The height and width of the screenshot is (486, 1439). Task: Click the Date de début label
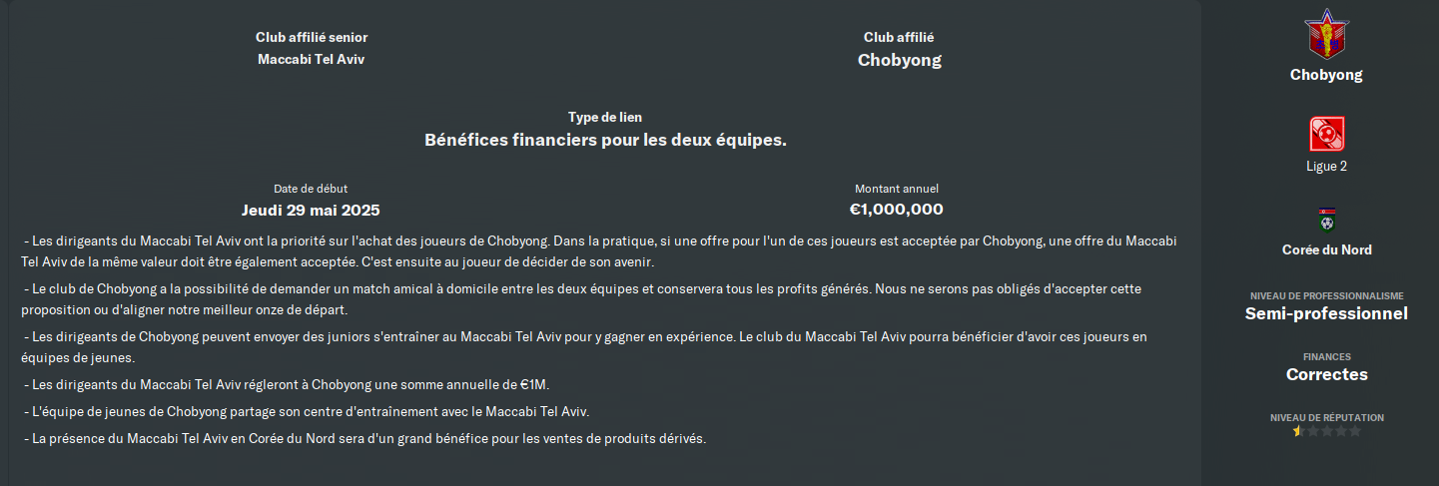(311, 189)
